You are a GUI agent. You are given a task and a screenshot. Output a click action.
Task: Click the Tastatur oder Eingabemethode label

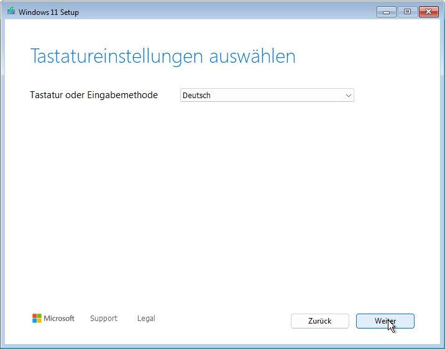point(94,95)
